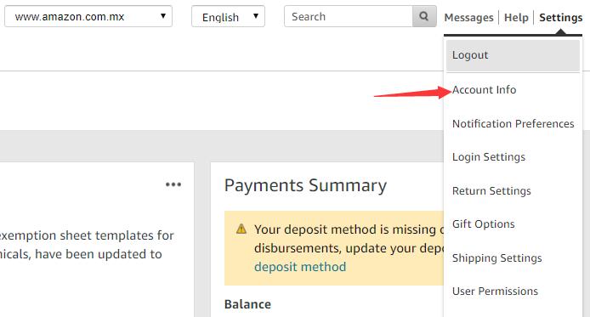Click into the Search input field
Viewport: 590px width, 317px height.
[349, 16]
